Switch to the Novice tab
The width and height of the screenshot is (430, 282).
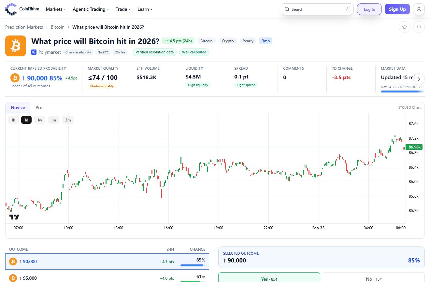[x=18, y=107]
